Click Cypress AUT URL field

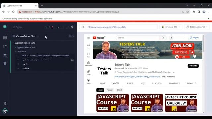click(x=122, y=27)
